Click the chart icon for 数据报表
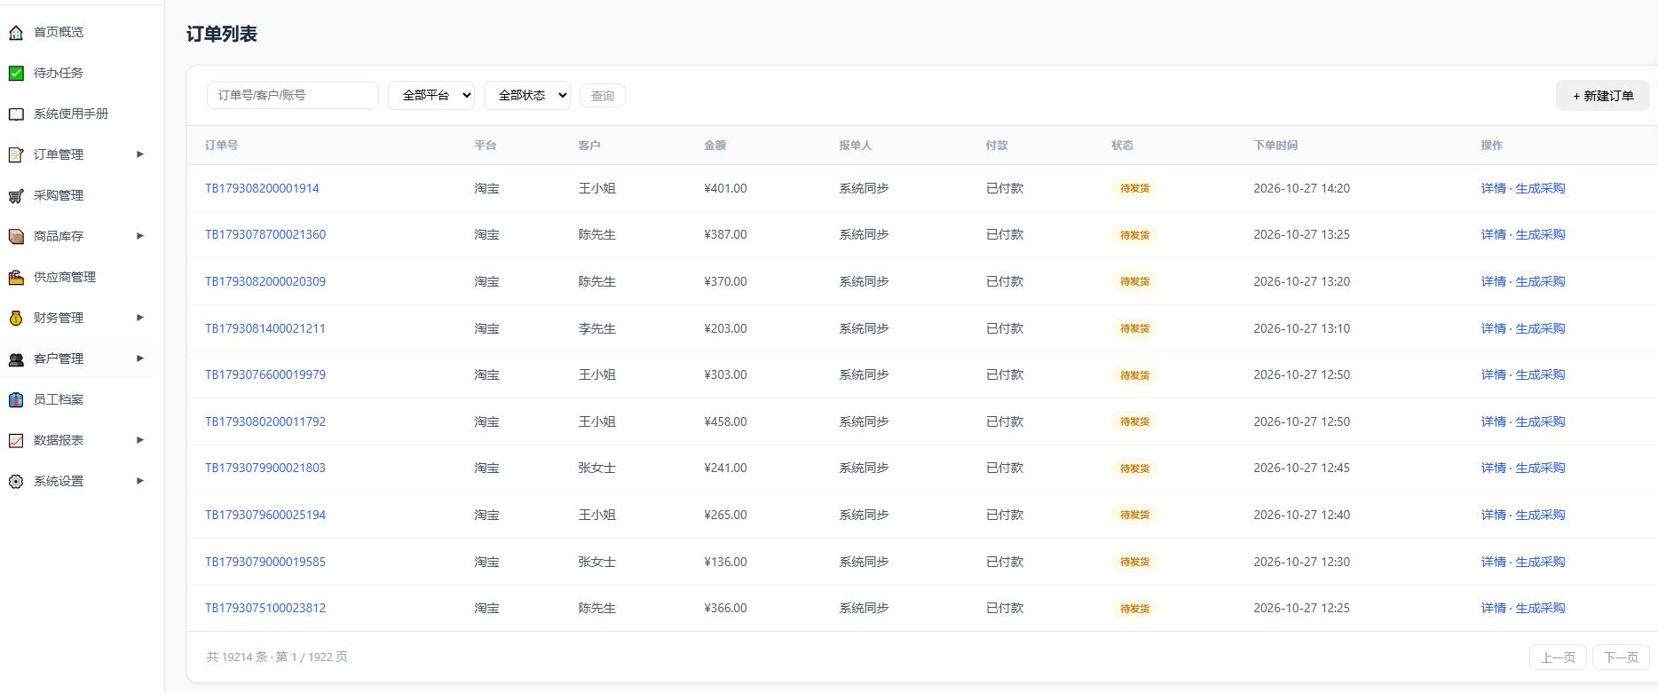 pyautogui.click(x=16, y=441)
